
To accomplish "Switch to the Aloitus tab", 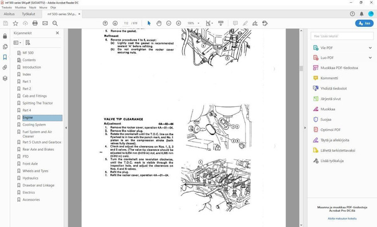I will (9, 14).
